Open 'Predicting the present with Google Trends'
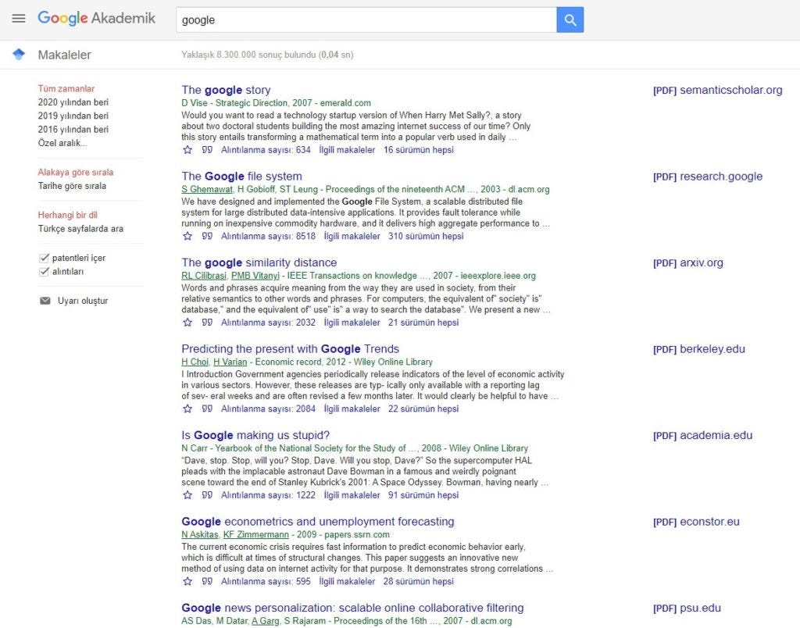Viewport: 800px width, 628px height. 291,348
